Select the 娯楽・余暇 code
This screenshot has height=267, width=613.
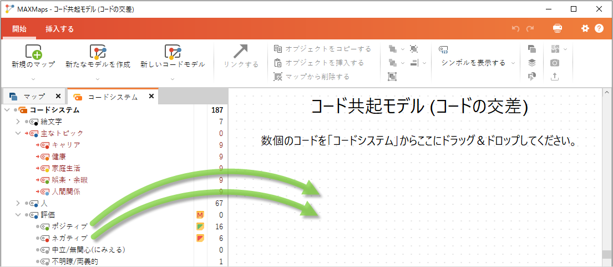coord(69,180)
